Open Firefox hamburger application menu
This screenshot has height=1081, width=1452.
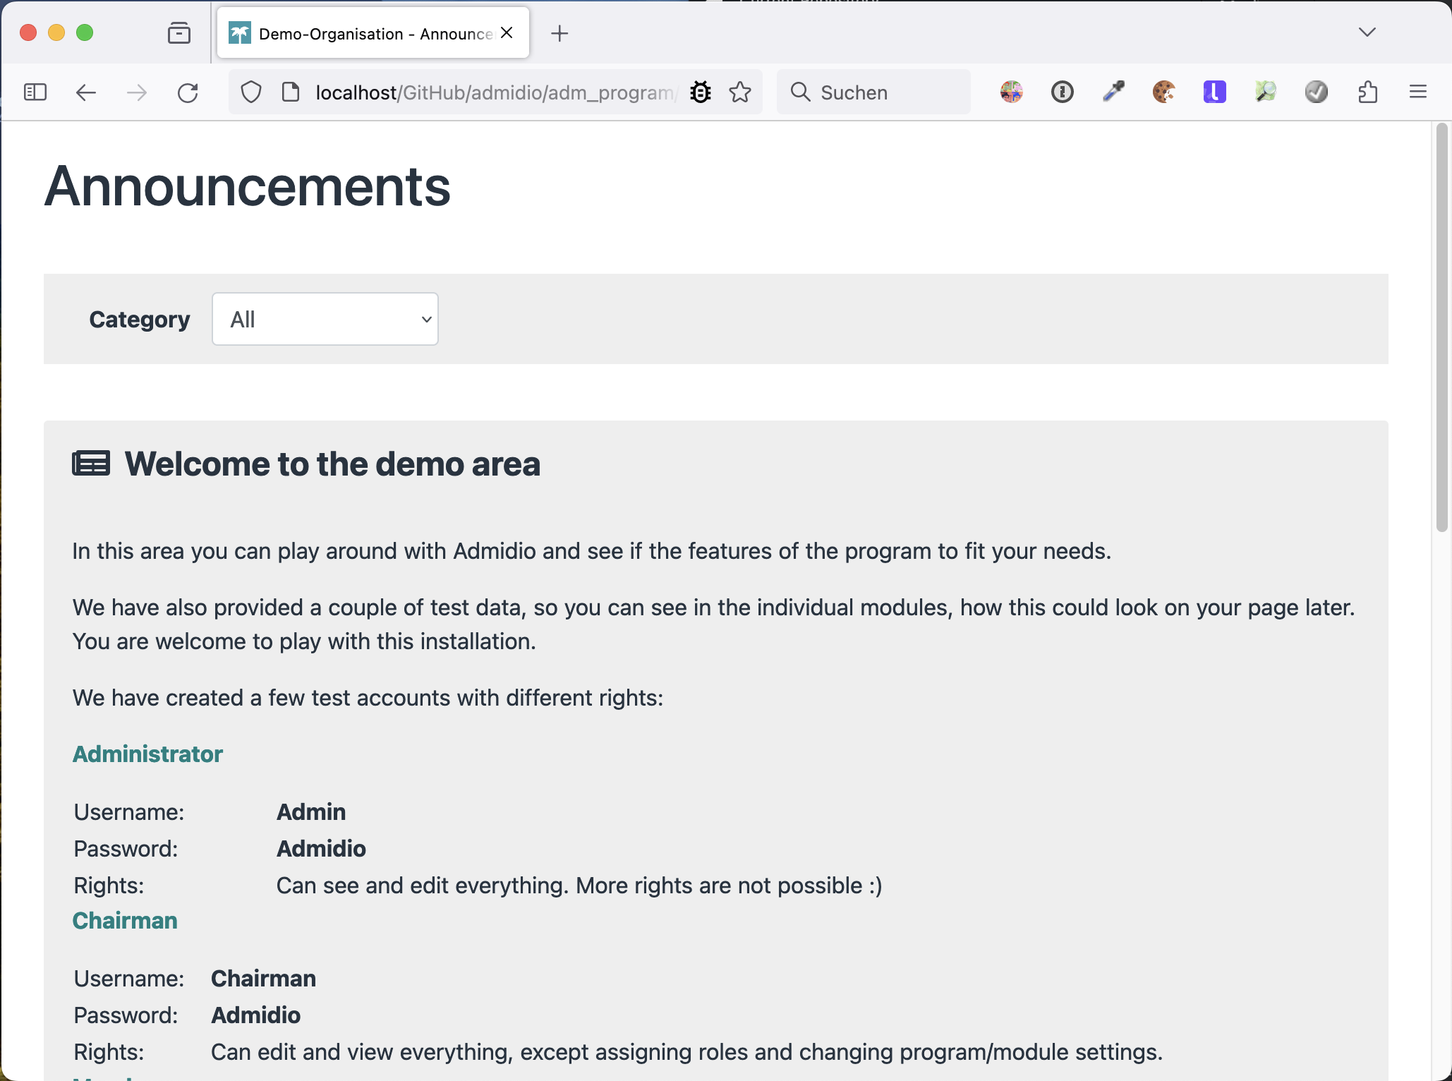click(x=1418, y=92)
